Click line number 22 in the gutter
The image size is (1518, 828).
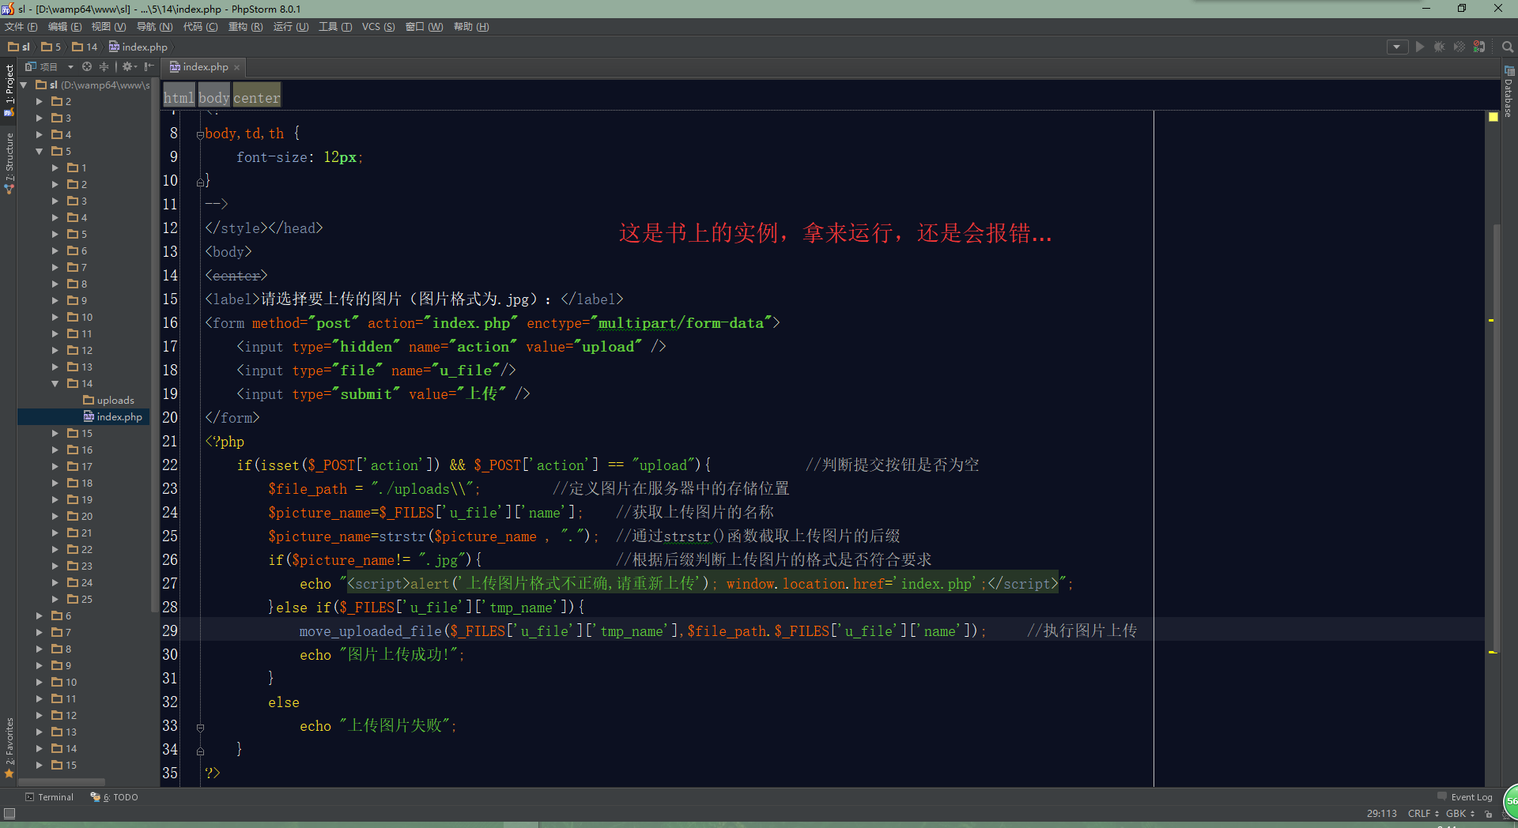(x=170, y=465)
